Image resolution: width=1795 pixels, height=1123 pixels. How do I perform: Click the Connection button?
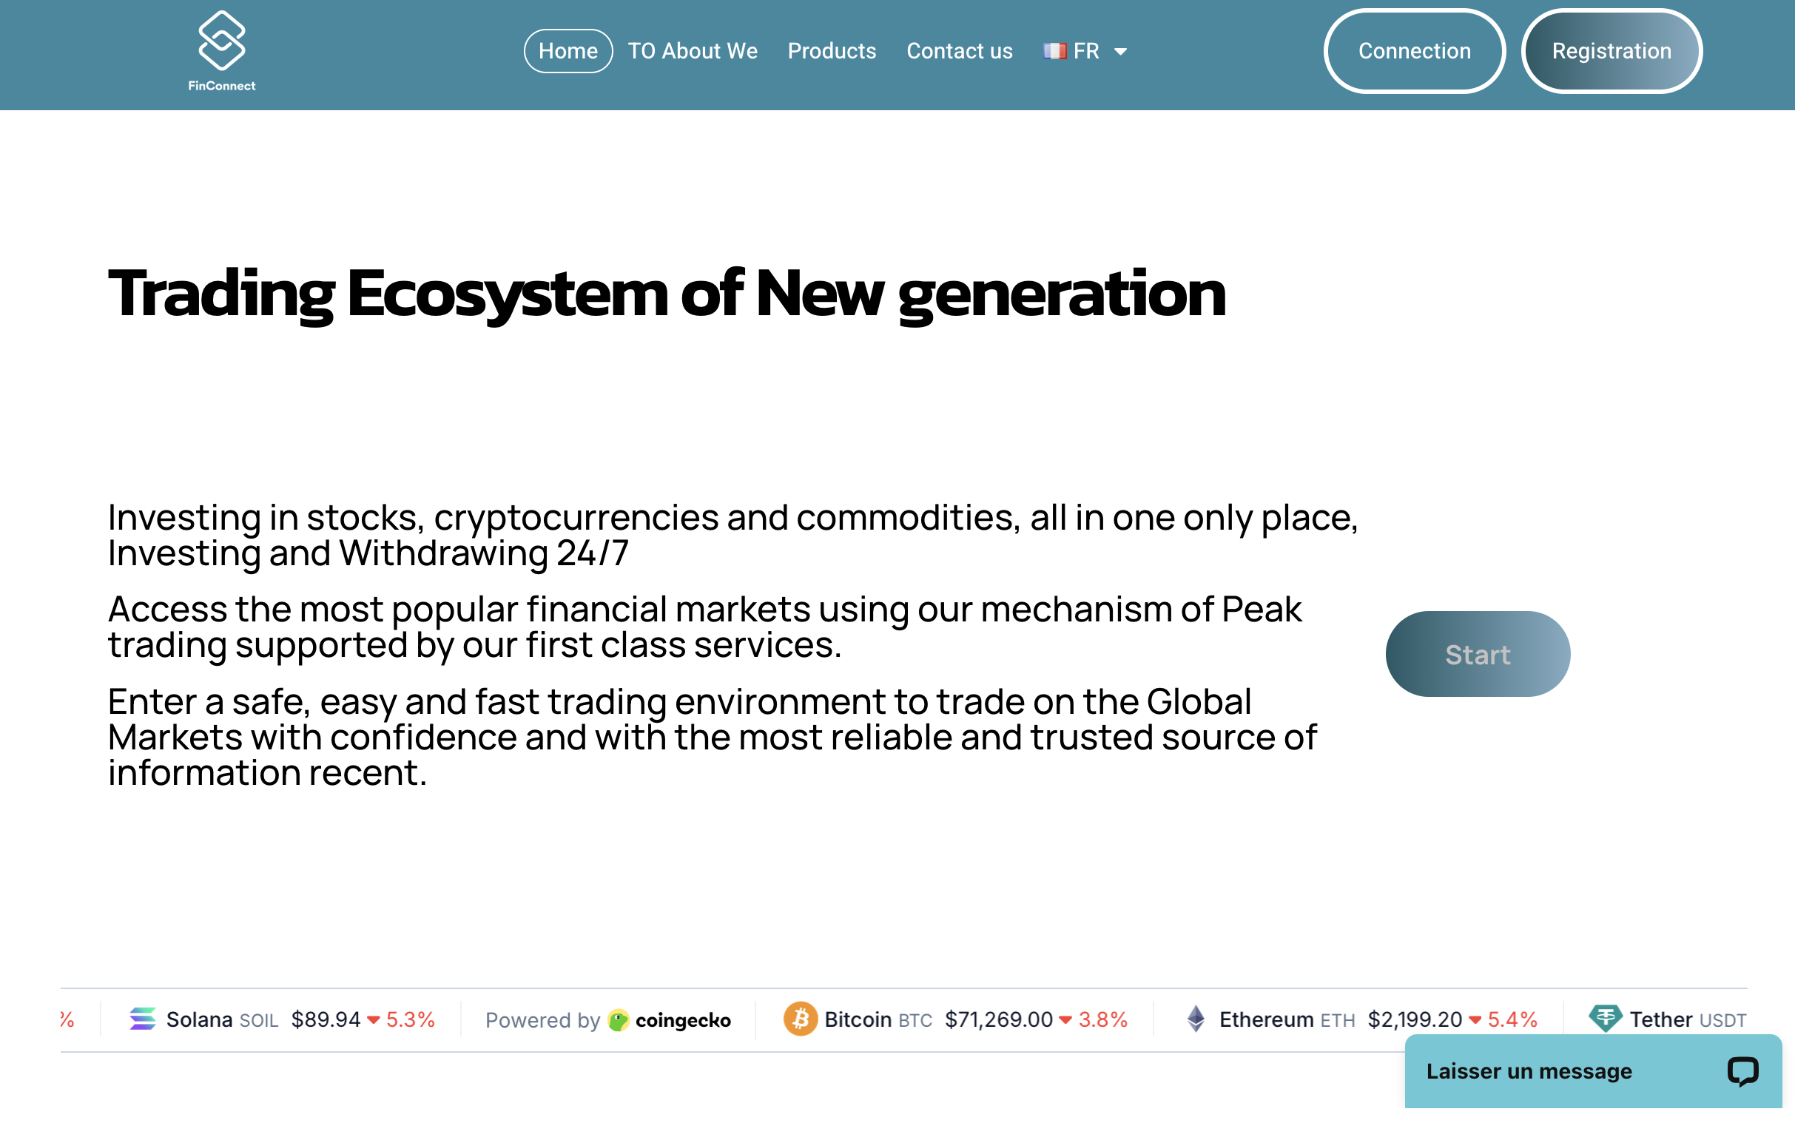coord(1414,50)
